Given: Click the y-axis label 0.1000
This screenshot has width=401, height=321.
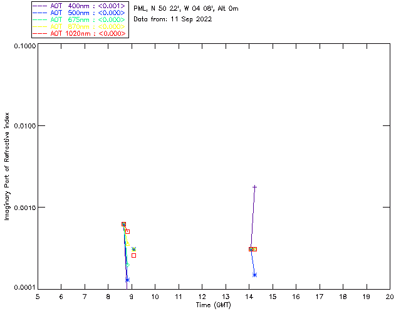Looking at the screenshot, I should (24, 46).
